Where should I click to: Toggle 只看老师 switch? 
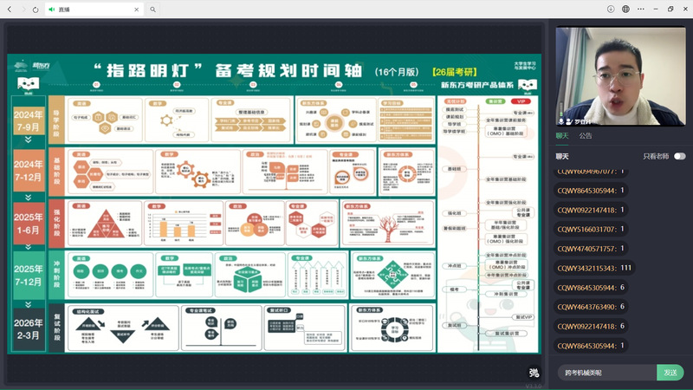click(679, 156)
